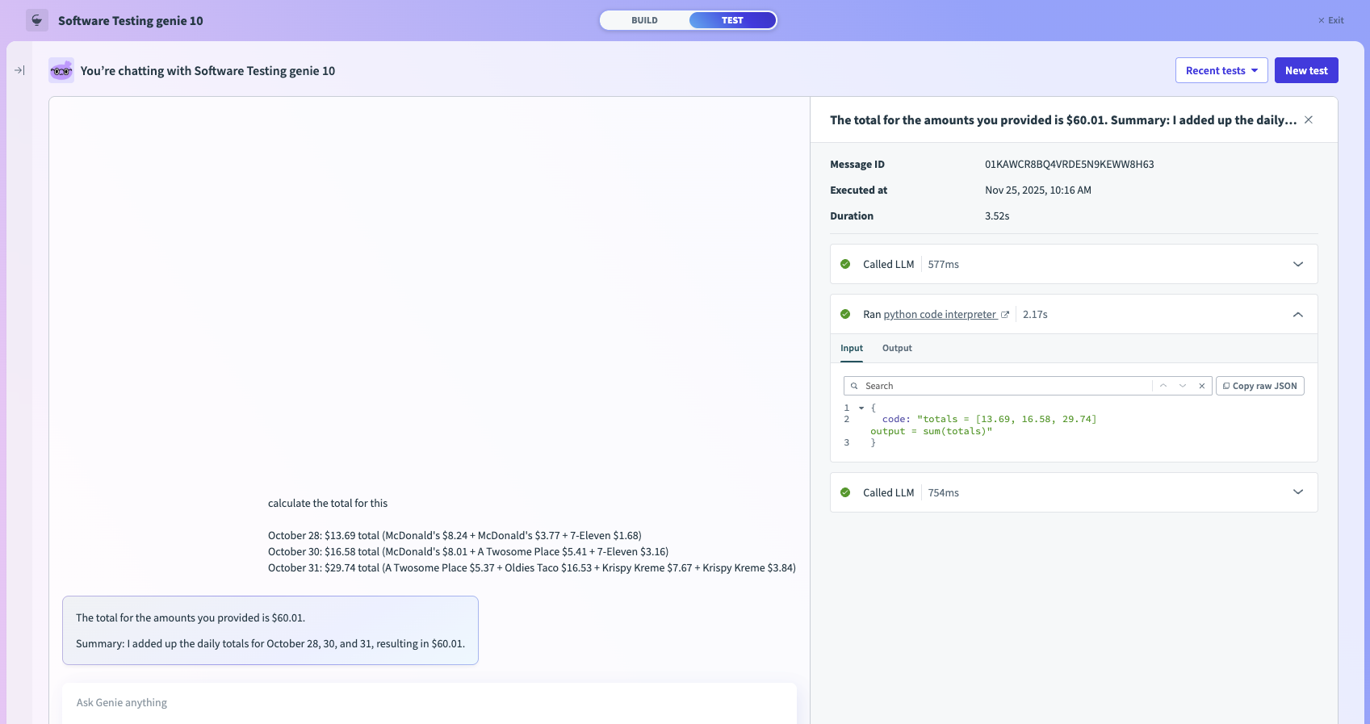Click the October 30 line in user message
This screenshot has width=1370, height=724.
pyautogui.click(x=468, y=551)
